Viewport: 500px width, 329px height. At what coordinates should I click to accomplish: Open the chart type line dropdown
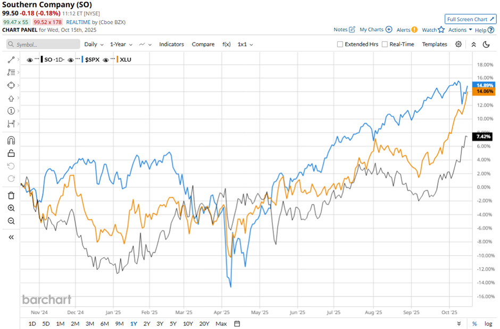coord(145,44)
